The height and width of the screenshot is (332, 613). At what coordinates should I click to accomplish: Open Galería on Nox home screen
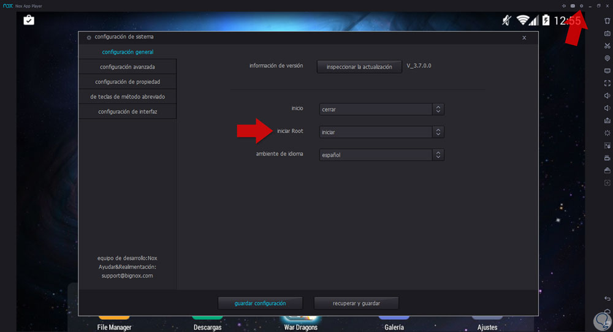(394, 322)
